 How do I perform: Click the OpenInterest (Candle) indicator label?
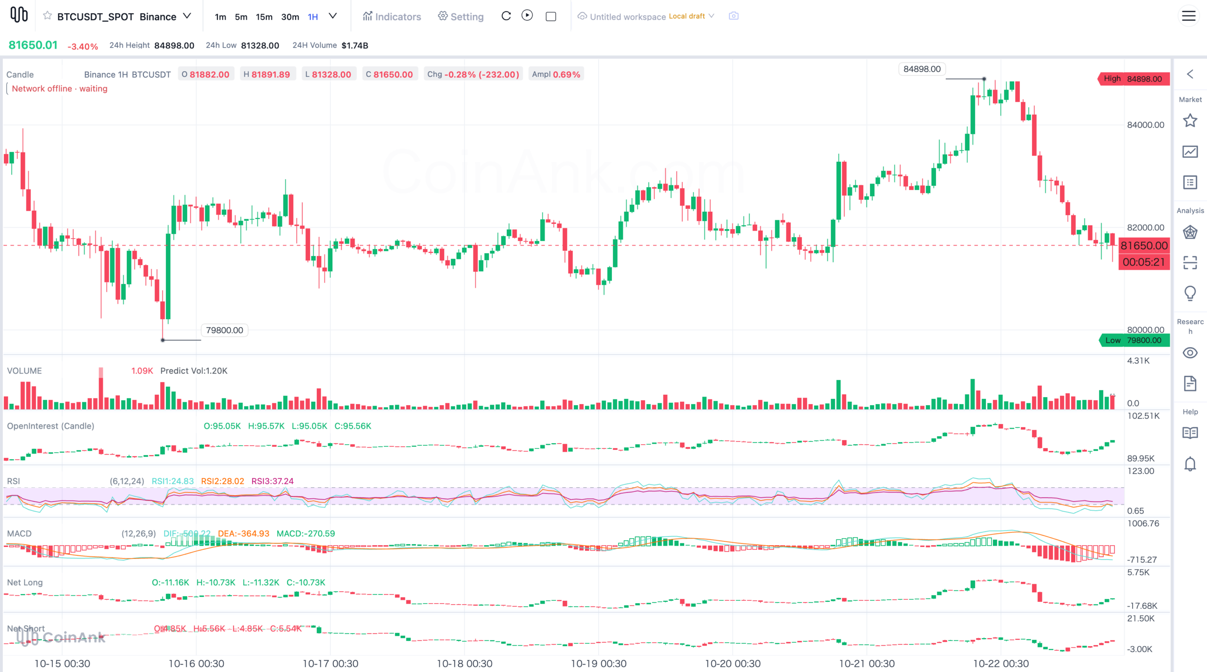tap(50, 426)
